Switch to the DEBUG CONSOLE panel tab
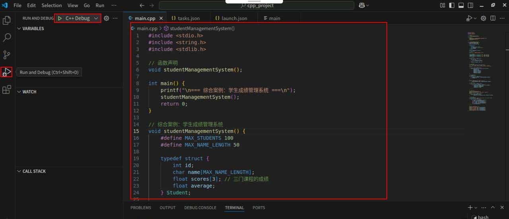 click(x=200, y=208)
